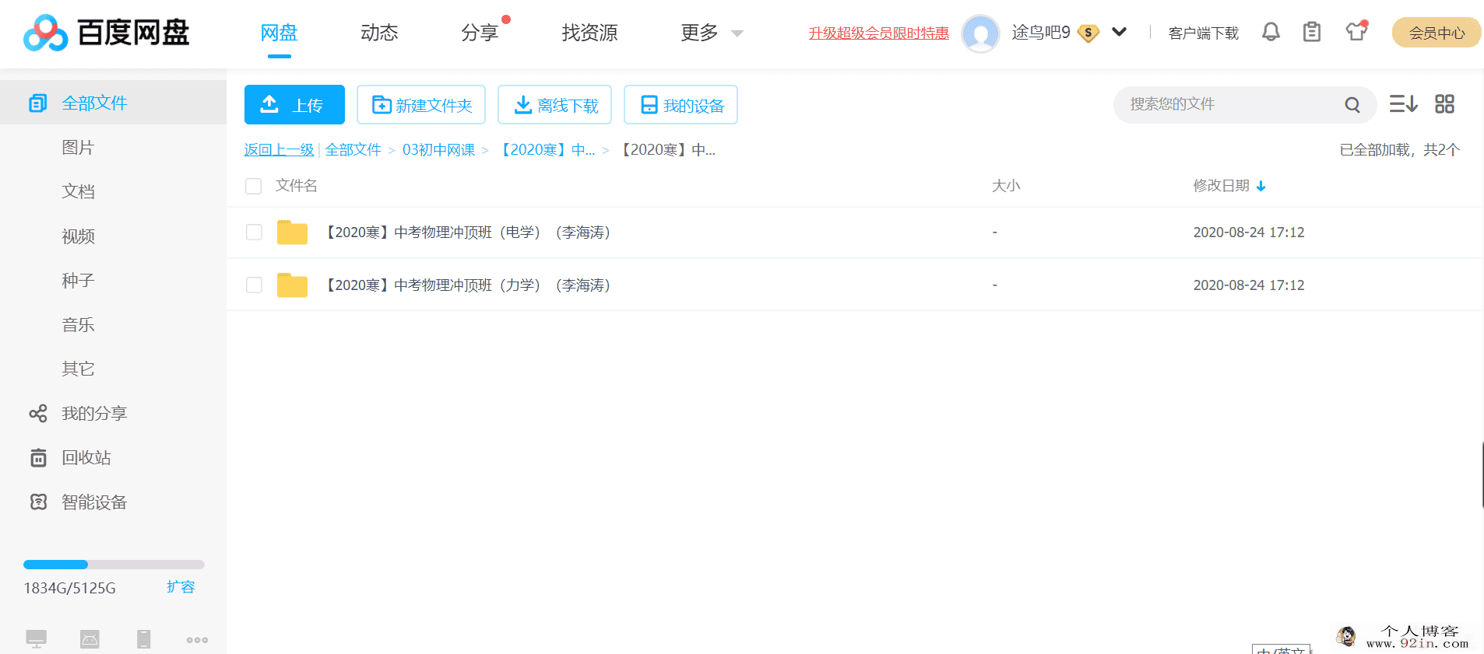
Task: Click the 客户端下载 link
Action: pyautogui.click(x=1203, y=33)
